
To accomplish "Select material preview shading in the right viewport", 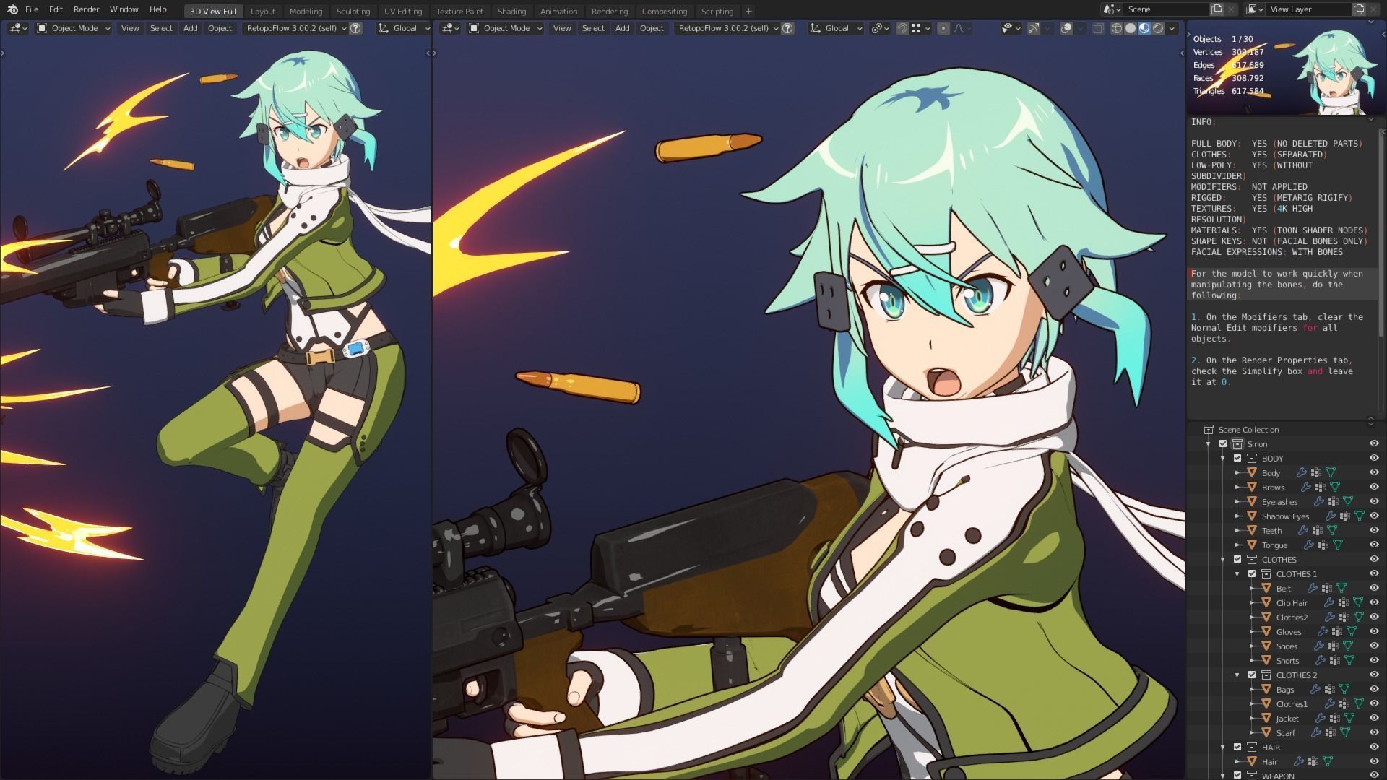I will coord(1144,28).
